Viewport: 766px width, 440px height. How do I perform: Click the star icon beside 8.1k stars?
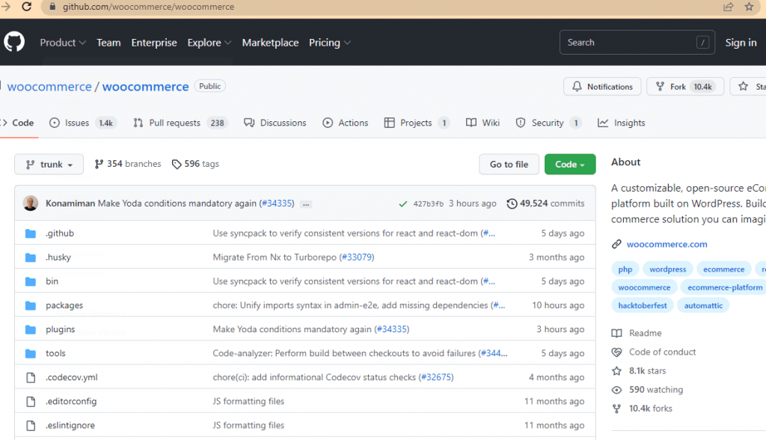[616, 371]
